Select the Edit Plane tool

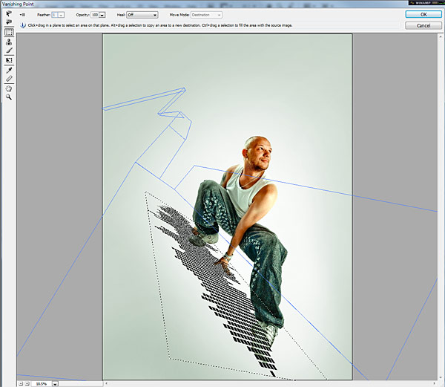[x=9, y=14]
